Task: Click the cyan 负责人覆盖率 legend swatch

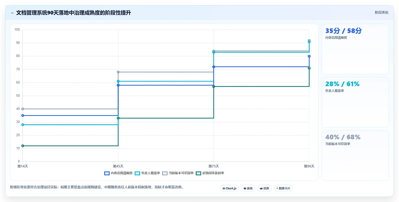Action: click(138, 173)
